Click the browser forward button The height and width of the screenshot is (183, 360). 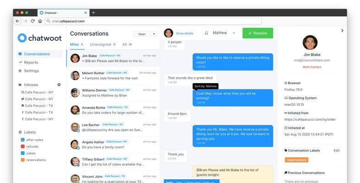click(25, 21)
